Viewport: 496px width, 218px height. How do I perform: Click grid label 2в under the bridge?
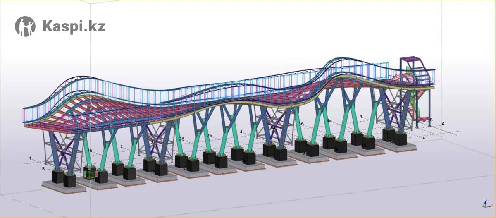click(x=210, y=135)
